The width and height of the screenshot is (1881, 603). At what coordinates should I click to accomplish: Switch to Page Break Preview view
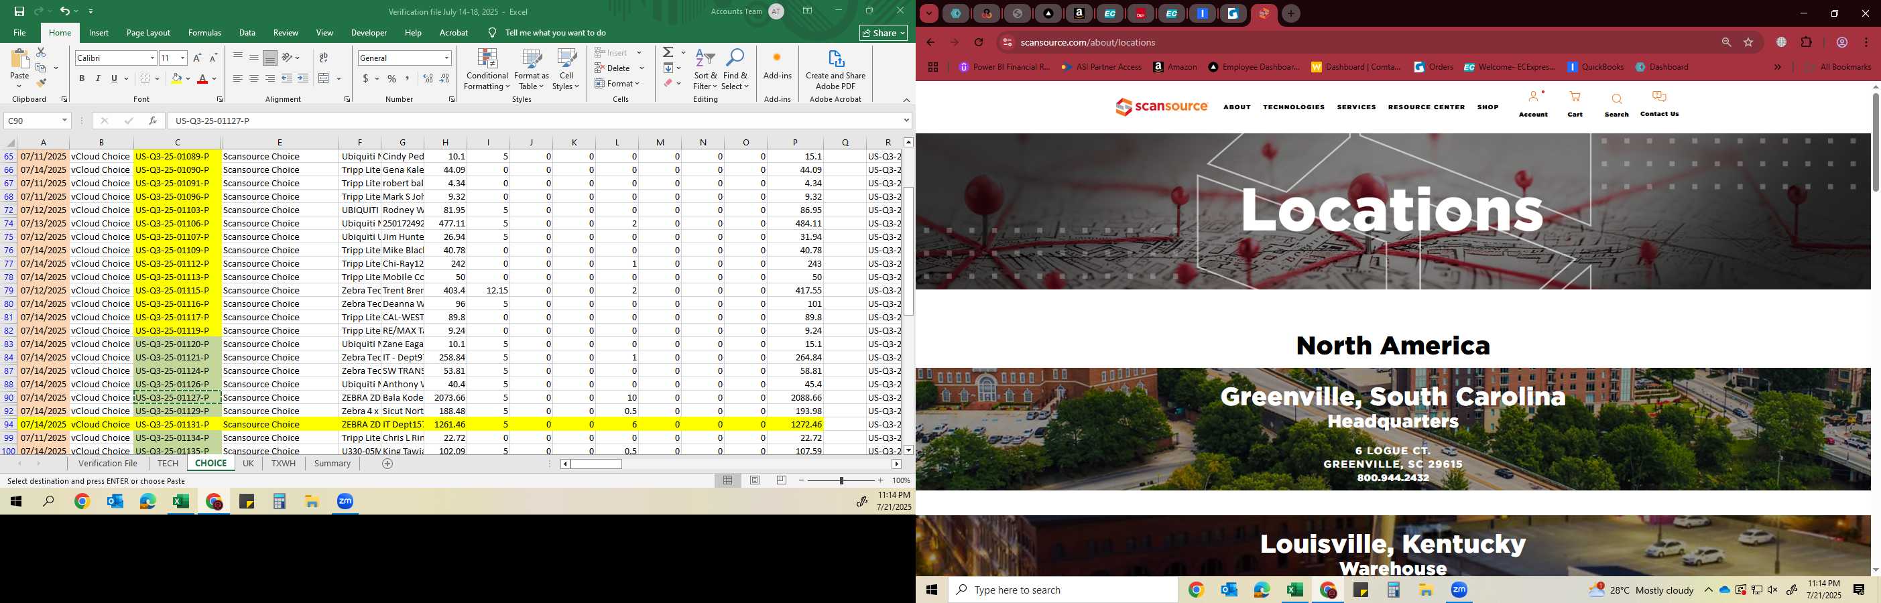782,480
